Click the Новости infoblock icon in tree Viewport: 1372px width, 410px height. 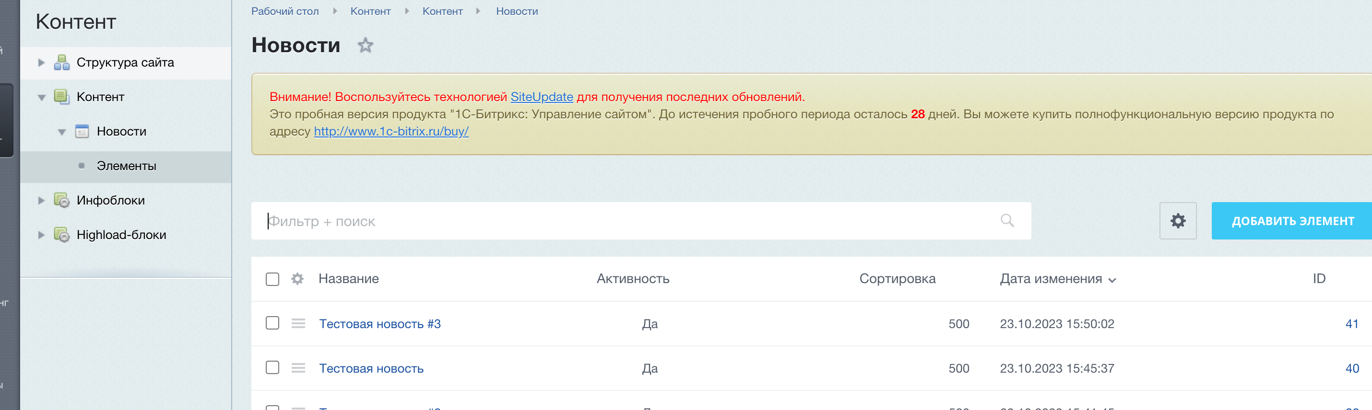(82, 131)
